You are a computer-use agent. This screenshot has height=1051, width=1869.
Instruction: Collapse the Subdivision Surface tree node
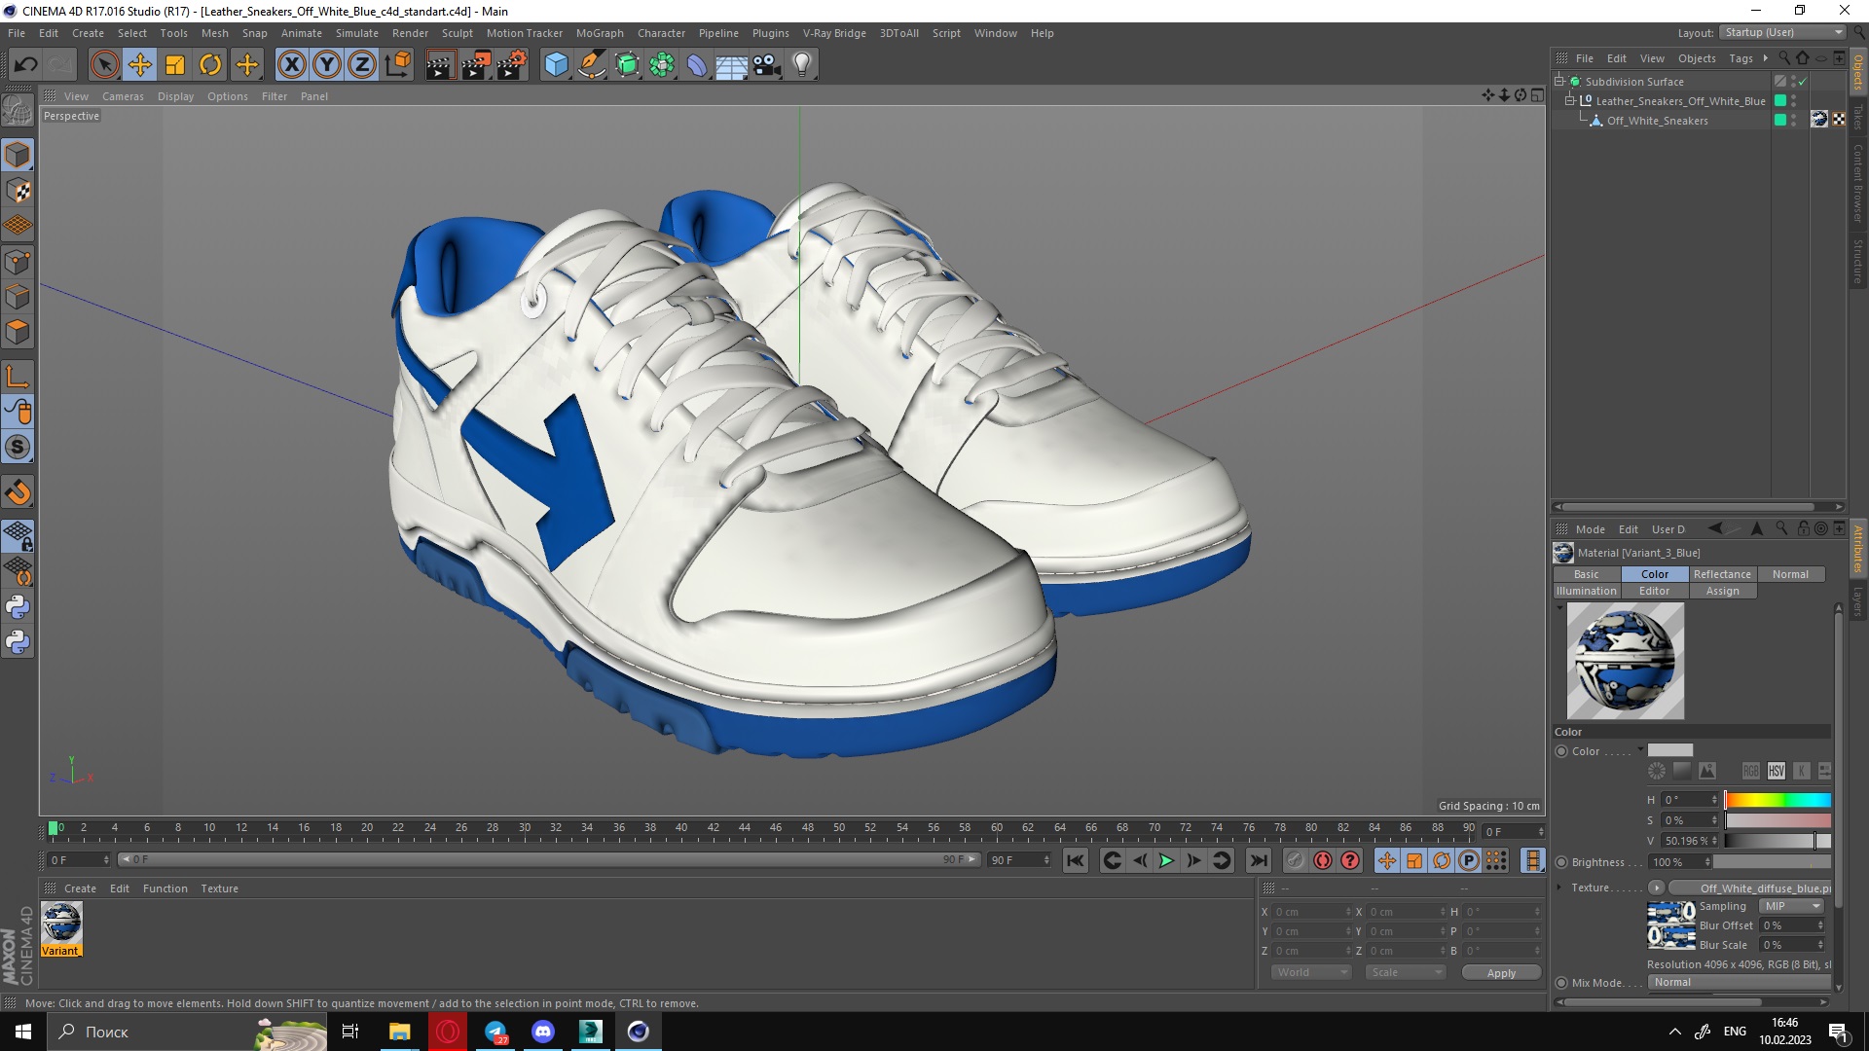(1559, 81)
